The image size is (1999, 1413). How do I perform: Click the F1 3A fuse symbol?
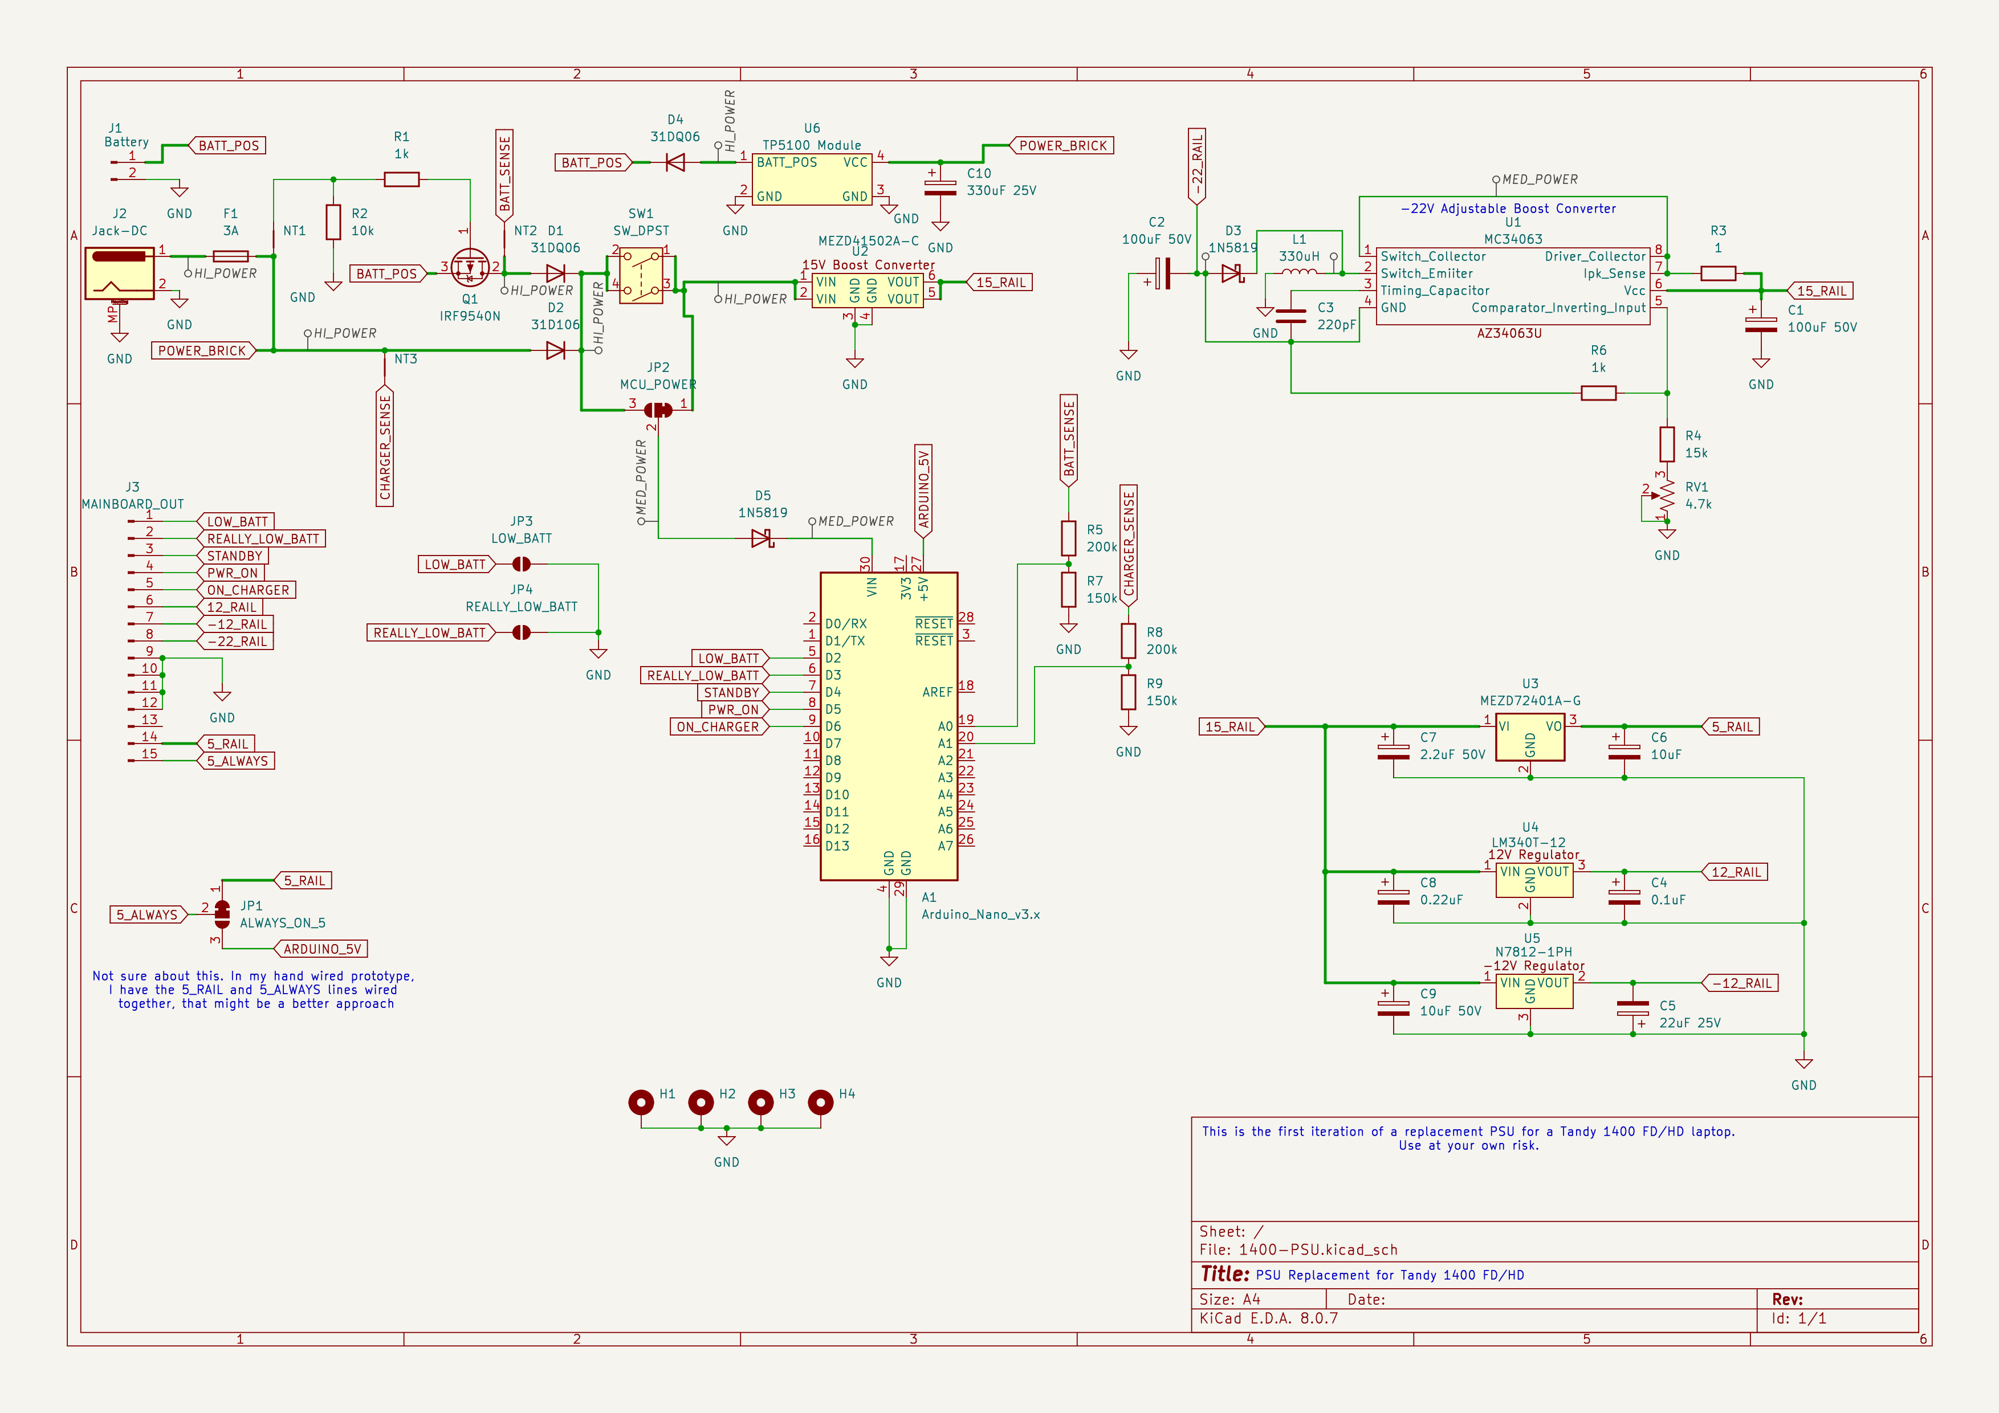point(231,256)
